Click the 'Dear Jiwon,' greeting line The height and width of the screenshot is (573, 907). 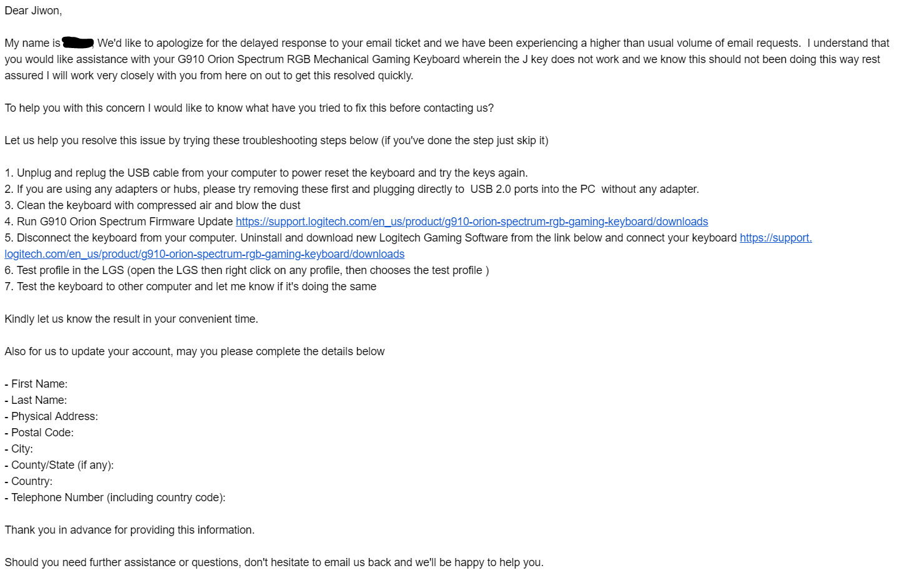(x=33, y=11)
